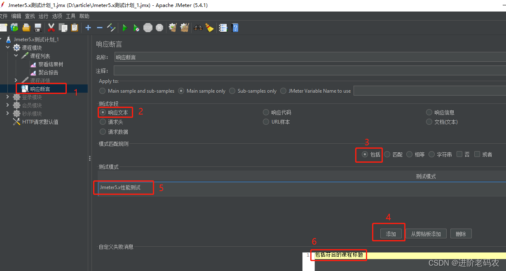Click the 添加 button
Viewport: 506px width, 271px height.
coord(391,234)
